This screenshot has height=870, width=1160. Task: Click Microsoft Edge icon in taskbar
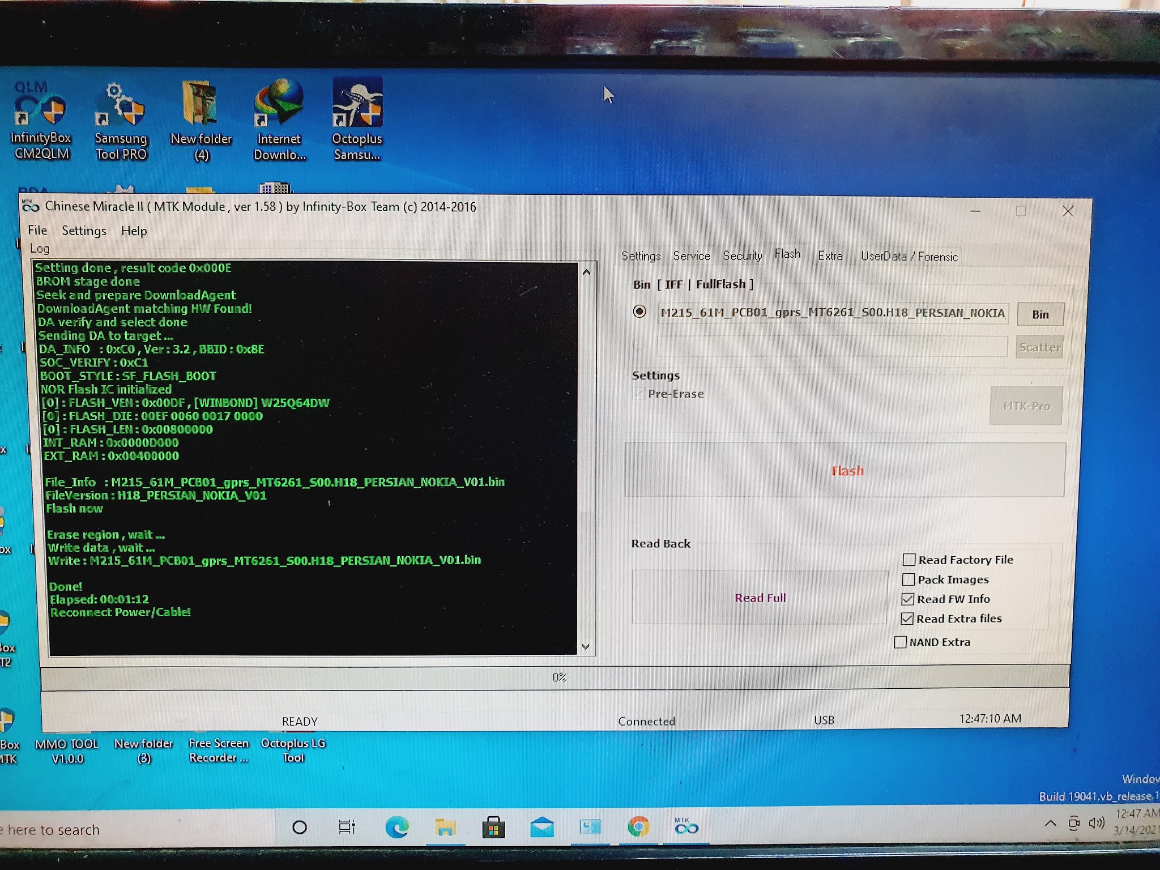[397, 828]
